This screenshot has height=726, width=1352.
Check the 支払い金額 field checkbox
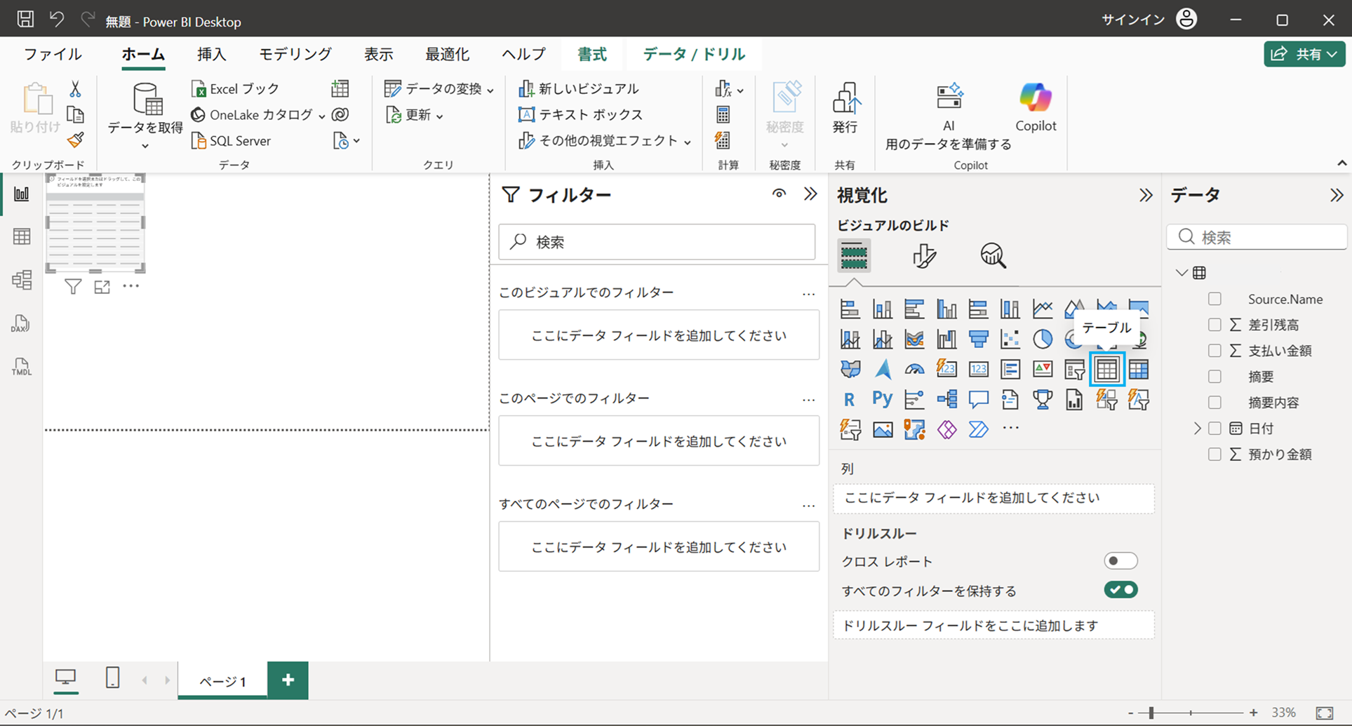tap(1215, 351)
